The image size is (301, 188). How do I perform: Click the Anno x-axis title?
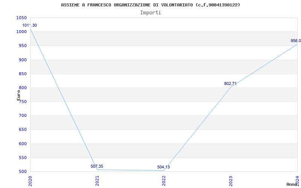coord(292,184)
